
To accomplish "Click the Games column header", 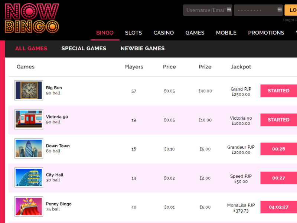I will click(26, 67).
